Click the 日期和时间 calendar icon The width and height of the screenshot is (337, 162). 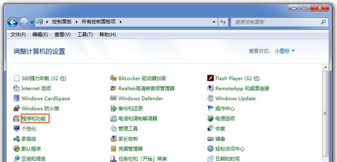[x=211, y=159]
